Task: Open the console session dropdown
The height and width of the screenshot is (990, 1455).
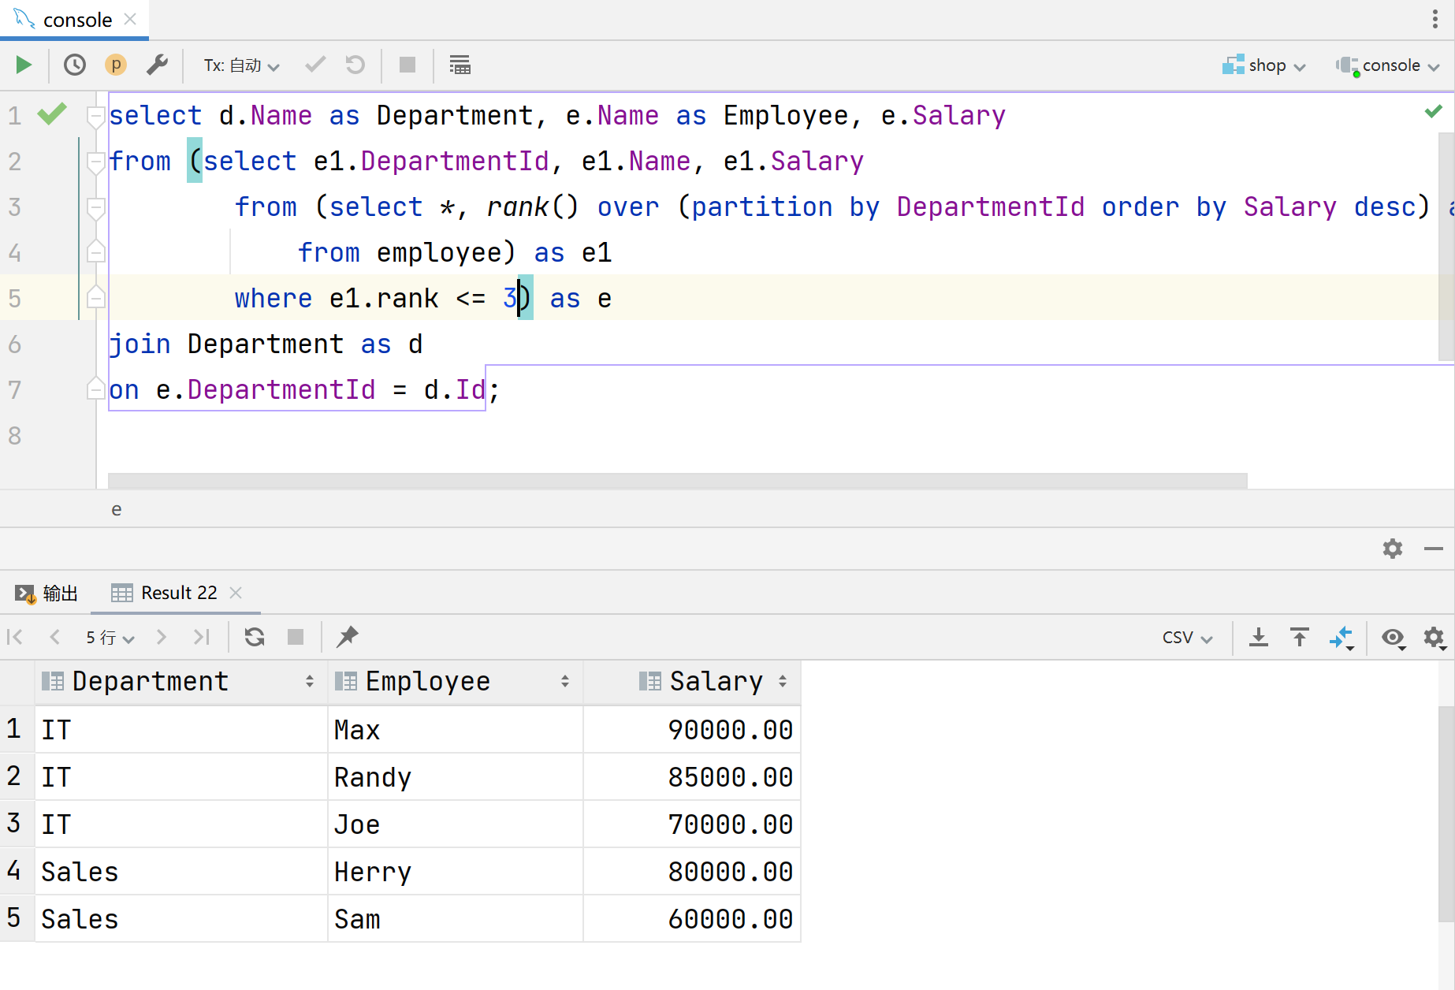Action: [1388, 65]
